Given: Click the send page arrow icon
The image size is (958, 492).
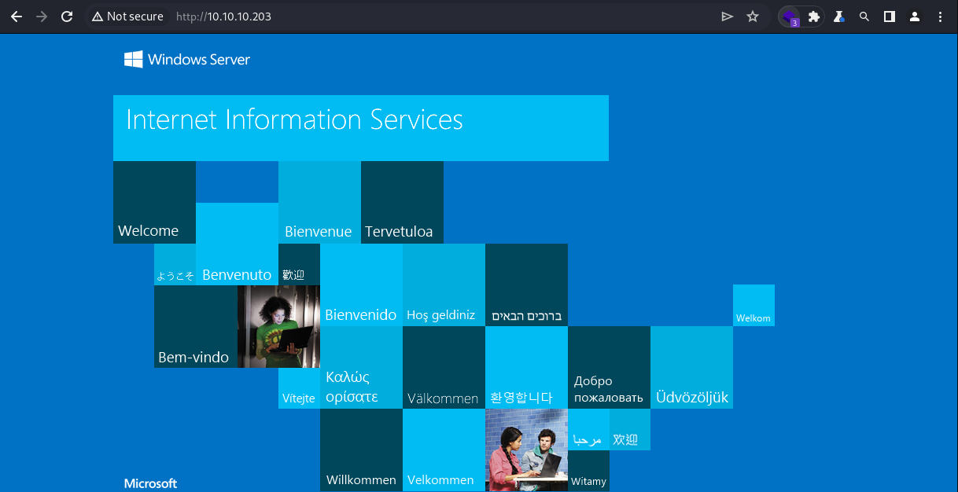Looking at the screenshot, I should [x=727, y=17].
